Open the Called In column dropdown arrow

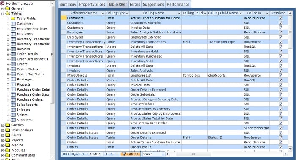pyautogui.click(x=267, y=13)
